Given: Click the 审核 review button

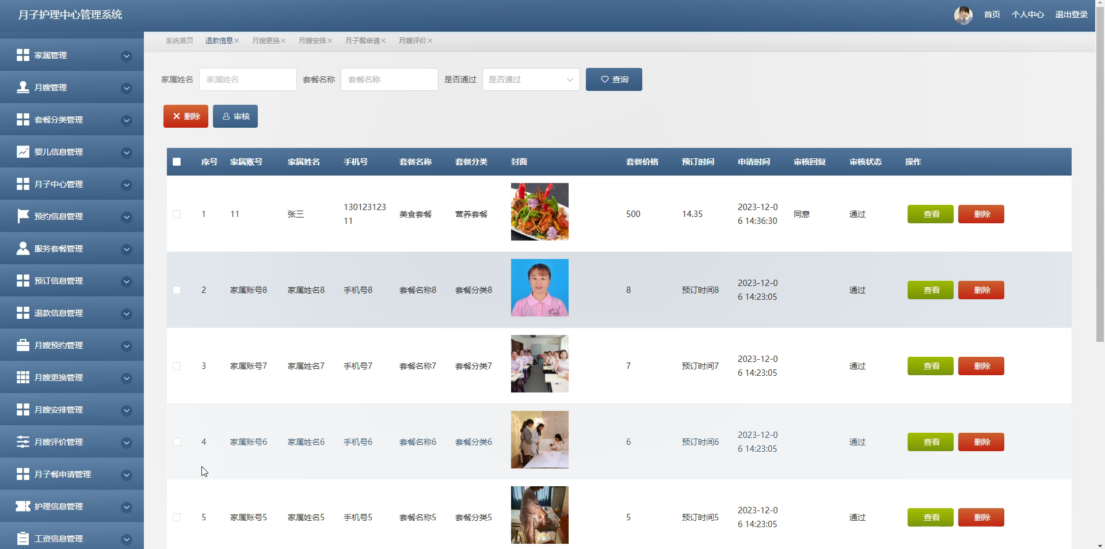Looking at the screenshot, I should (235, 116).
